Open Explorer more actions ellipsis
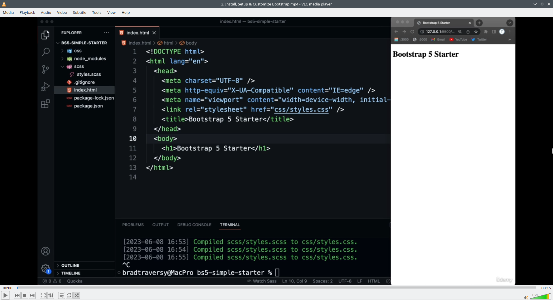The height and width of the screenshot is (300, 553). (x=107, y=33)
